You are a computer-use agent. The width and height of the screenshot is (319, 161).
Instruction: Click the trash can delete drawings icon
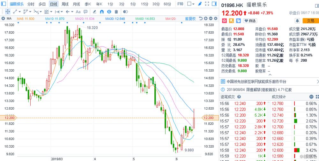click(x=116, y=11)
